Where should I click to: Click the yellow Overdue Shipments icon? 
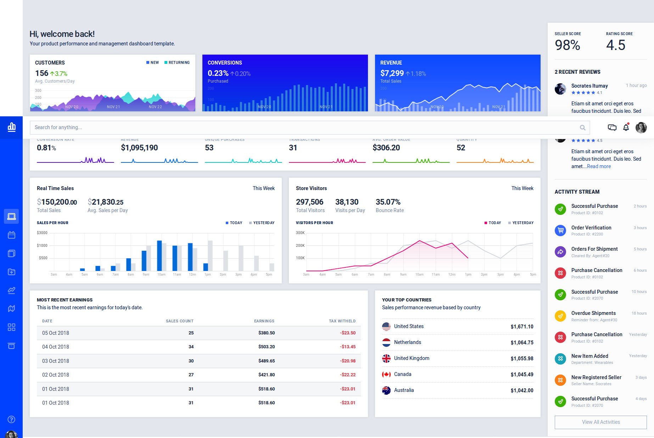pos(560,316)
